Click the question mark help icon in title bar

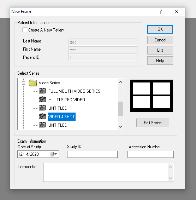tap(161, 12)
